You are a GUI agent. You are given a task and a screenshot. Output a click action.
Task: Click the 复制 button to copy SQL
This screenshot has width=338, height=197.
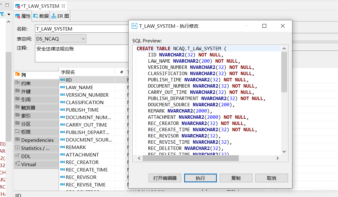tap(236, 178)
